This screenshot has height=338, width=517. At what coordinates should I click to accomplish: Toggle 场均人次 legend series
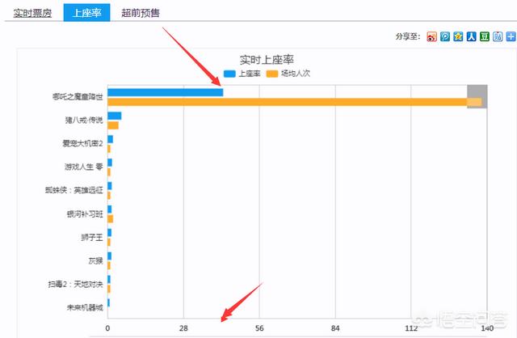click(x=295, y=73)
